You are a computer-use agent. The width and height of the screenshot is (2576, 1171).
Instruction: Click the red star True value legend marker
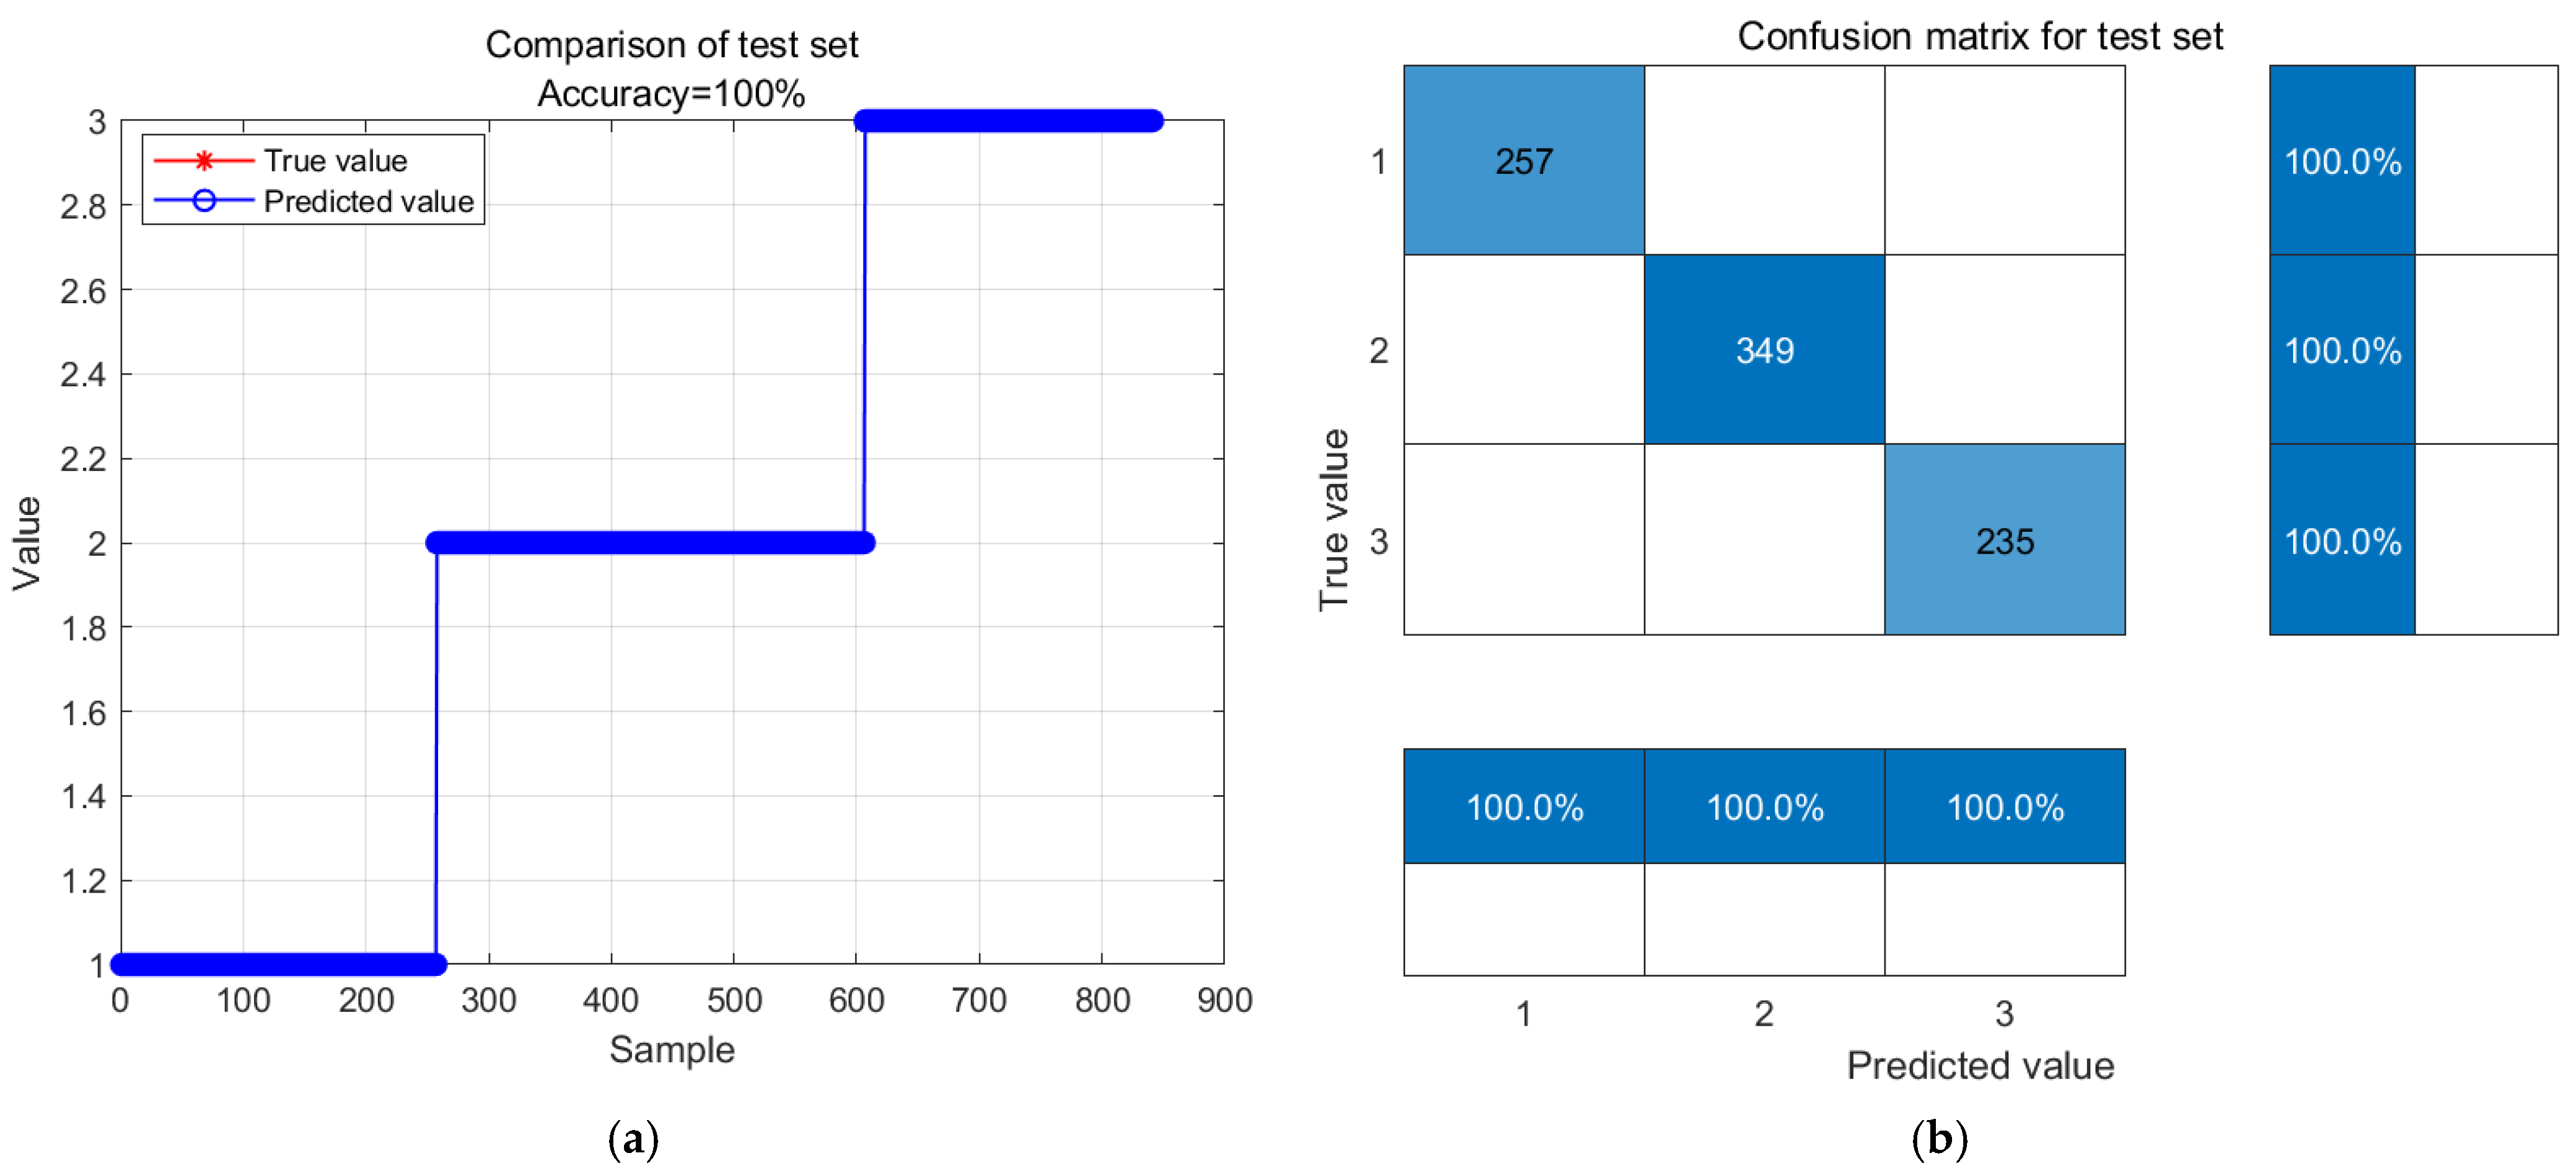tap(204, 161)
